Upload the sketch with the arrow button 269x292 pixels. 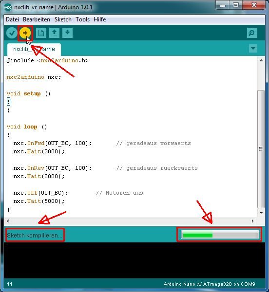click(25, 33)
